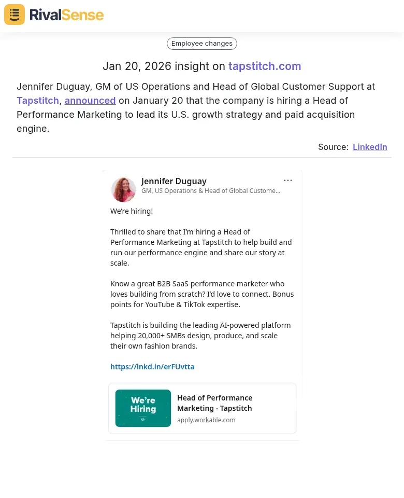This screenshot has height=498, width=404.
Task: Click the We're hiring! post text
Action: [x=131, y=211]
